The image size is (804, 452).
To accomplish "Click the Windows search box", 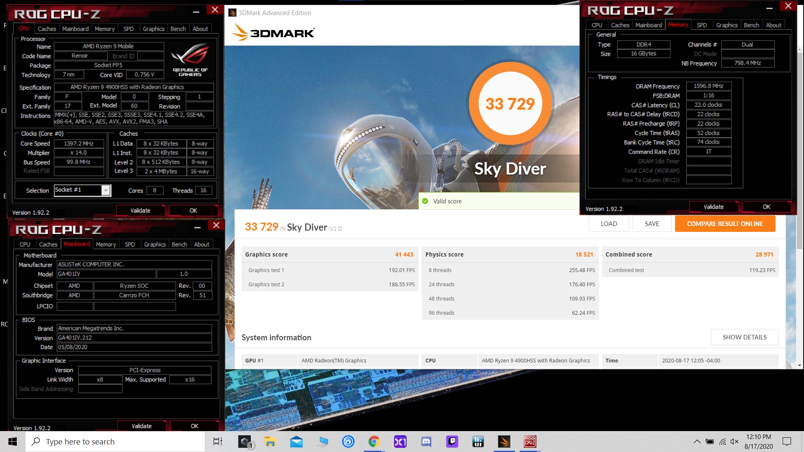I will tap(115, 442).
